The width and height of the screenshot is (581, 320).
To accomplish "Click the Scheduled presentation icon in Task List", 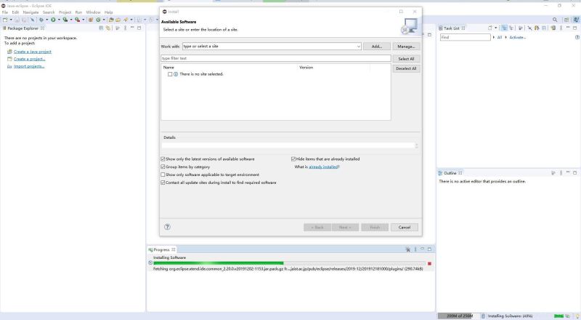I will [511, 28].
